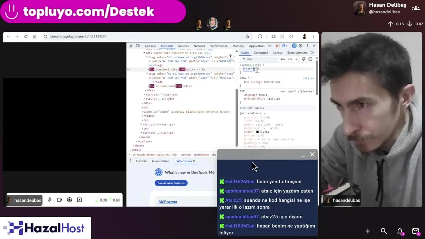Click the play-box icon in stream bar
Image resolution: width=425 pixels, height=239 pixels.
click(x=79, y=200)
